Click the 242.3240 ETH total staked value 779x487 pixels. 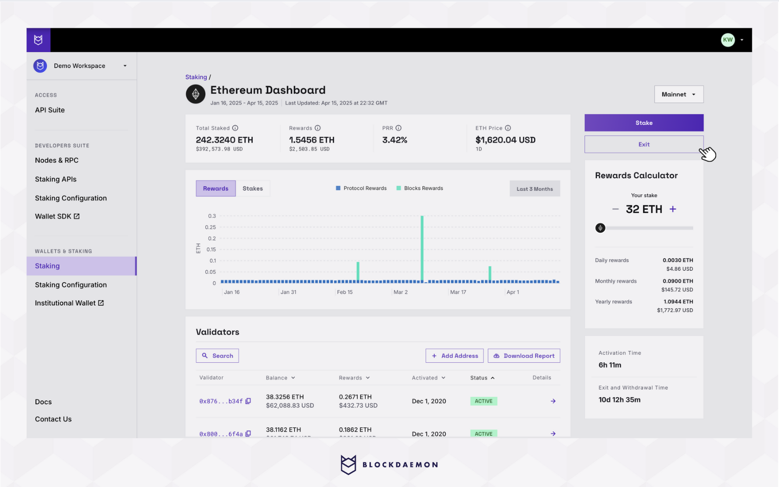click(x=224, y=140)
